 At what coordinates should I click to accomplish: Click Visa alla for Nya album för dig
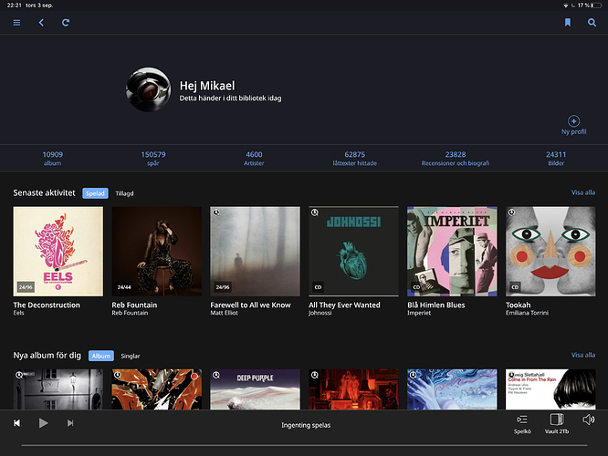click(582, 355)
